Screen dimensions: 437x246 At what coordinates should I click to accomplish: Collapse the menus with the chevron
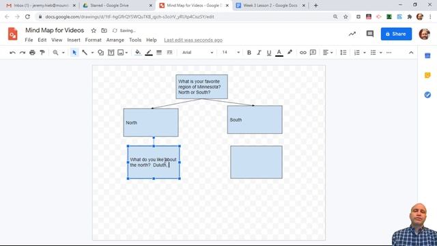click(x=411, y=53)
